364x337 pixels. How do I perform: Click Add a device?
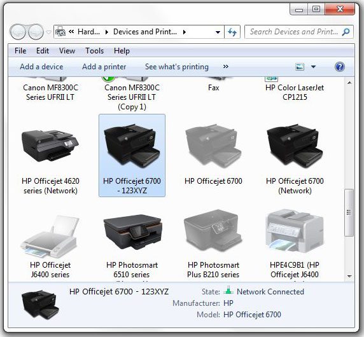(x=41, y=67)
